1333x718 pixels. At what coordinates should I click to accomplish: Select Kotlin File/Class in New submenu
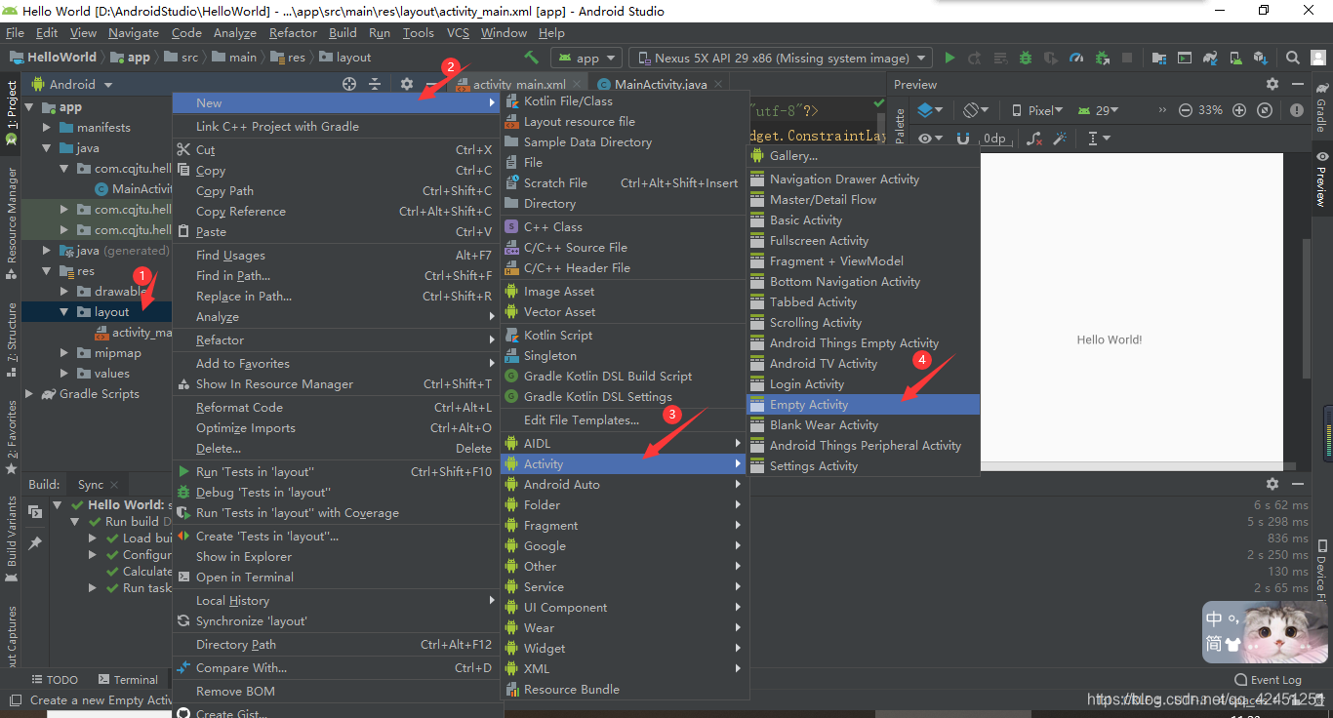(x=625, y=101)
